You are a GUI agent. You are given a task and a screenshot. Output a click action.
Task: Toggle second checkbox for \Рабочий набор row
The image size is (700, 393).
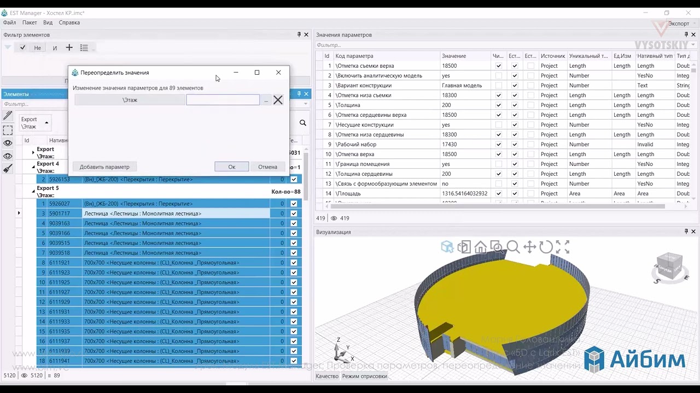tap(515, 145)
